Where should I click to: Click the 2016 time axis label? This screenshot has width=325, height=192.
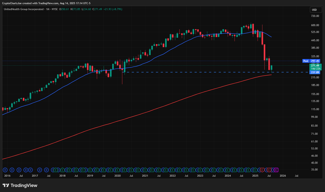click(7, 176)
